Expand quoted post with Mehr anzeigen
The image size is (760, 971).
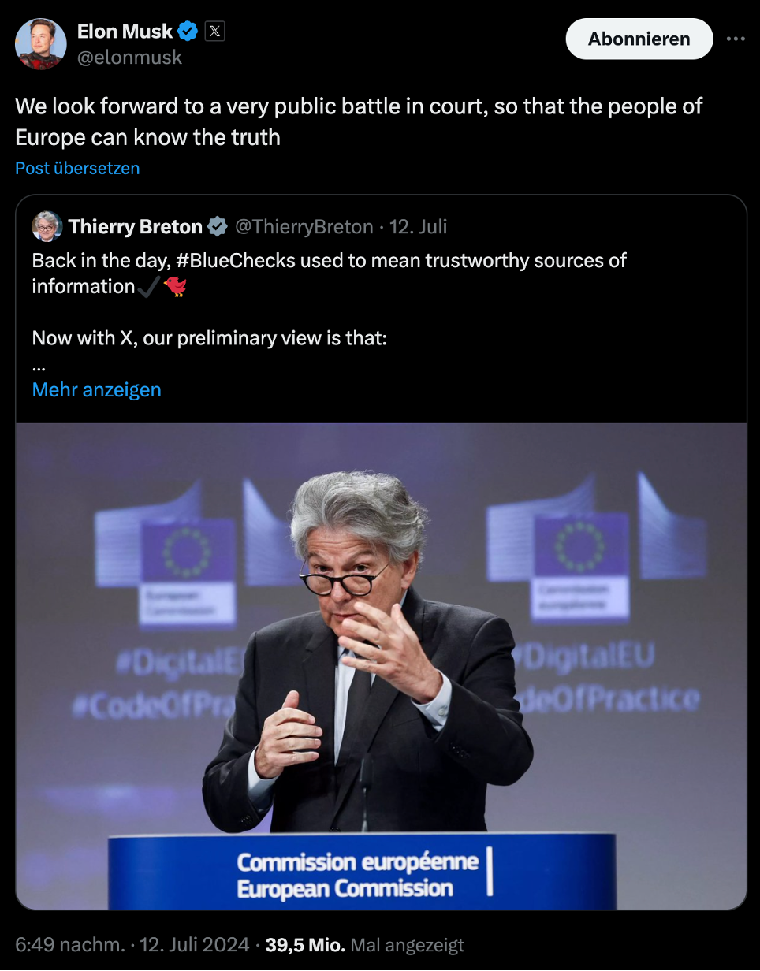tap(96, 389)
